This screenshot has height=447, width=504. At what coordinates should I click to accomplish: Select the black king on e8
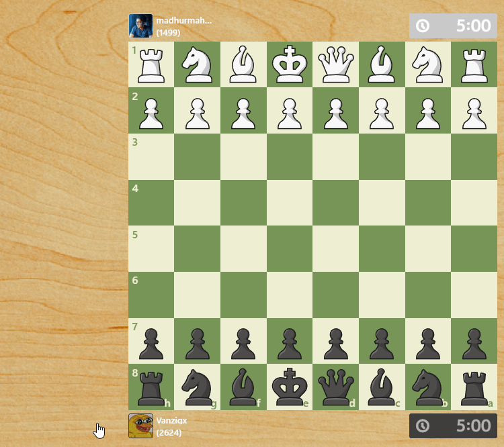pyautogui.click(x=289, y=387)
